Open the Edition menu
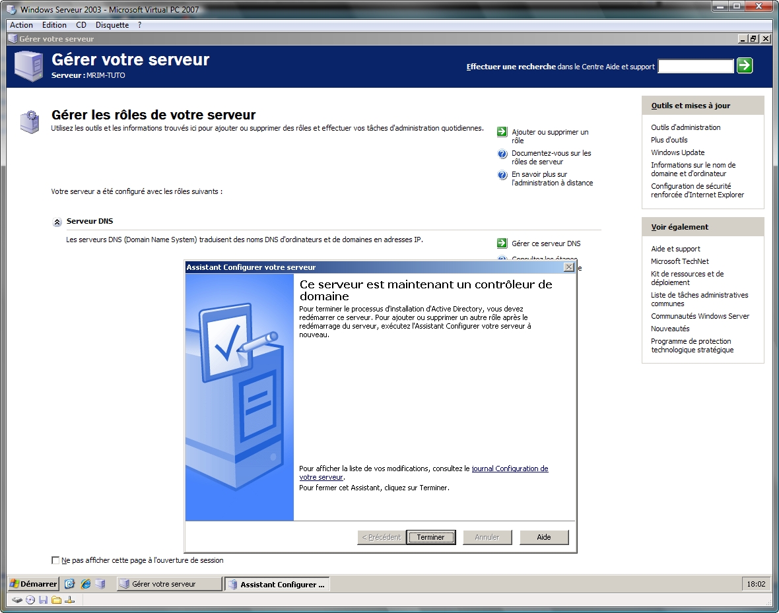Viewport: 779px width, 613px height. [x=54, y=25]
